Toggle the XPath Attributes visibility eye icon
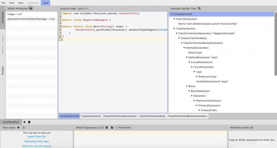This screenshot has height=148, width=277. tap(31, 8)
